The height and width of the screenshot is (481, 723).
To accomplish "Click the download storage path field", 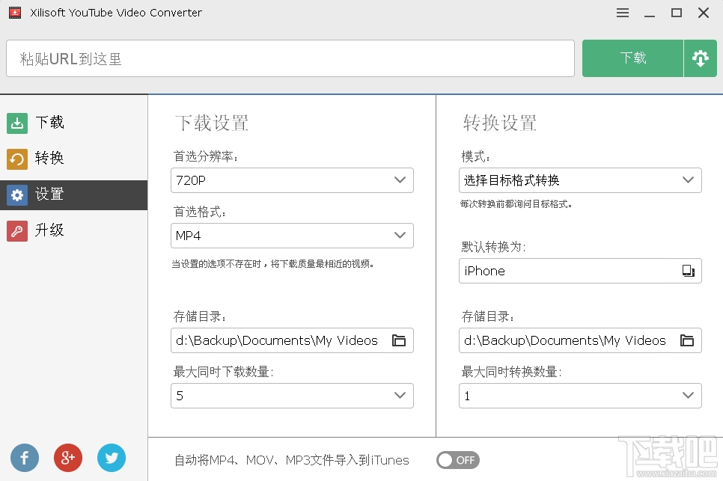I will [292, 340].
